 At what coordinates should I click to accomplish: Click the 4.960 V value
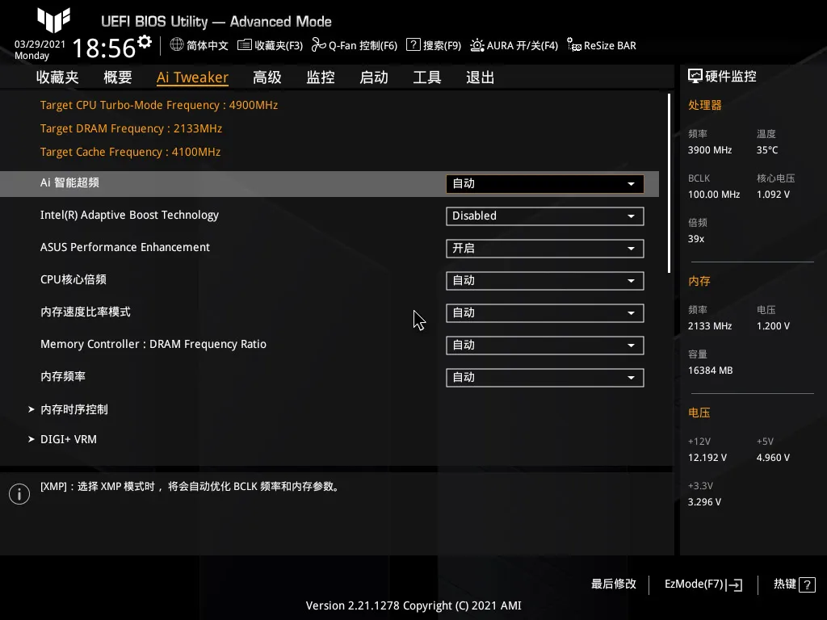(x=773, y=458)
